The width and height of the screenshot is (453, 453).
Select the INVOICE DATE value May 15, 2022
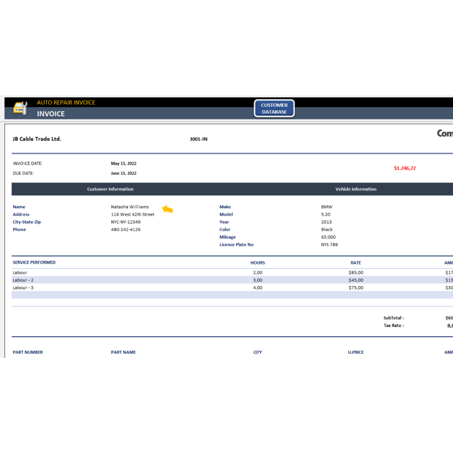(x=123, y=163)
